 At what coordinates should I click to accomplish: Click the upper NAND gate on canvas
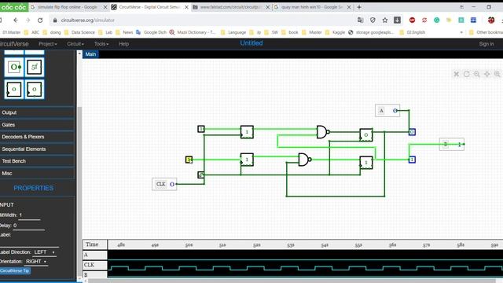pos(322,132)
